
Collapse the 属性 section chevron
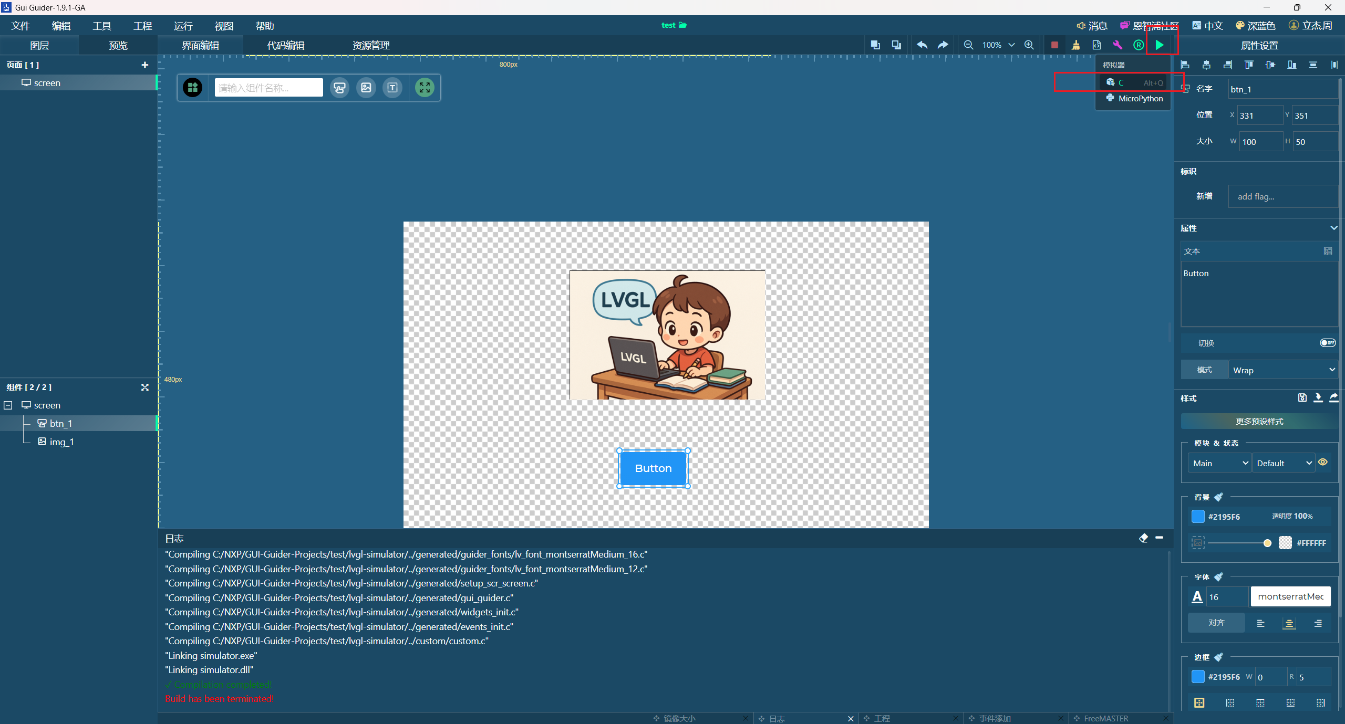pos(1333,228)
